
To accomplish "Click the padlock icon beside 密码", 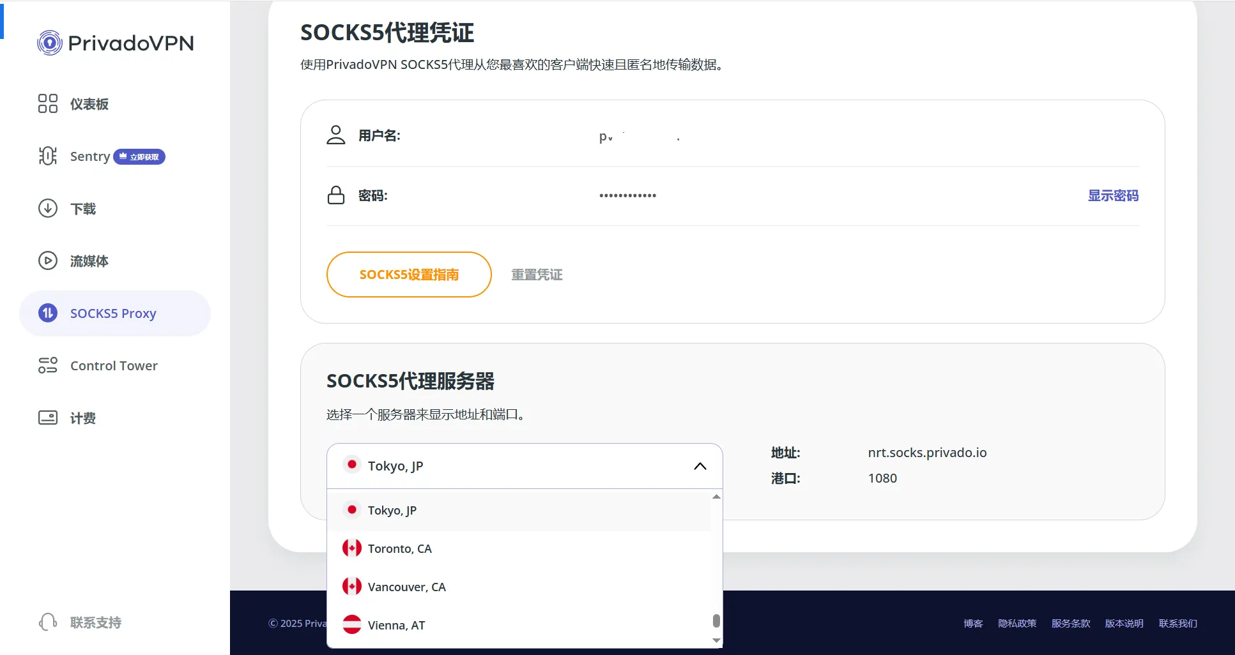I will 336,195.
